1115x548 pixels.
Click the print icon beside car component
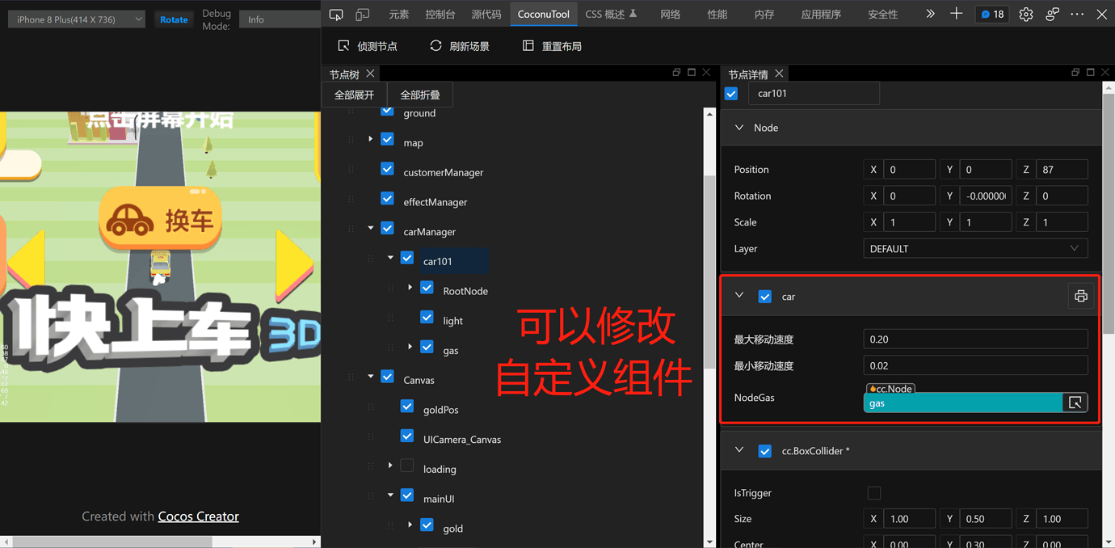[x=1080, y=297]
